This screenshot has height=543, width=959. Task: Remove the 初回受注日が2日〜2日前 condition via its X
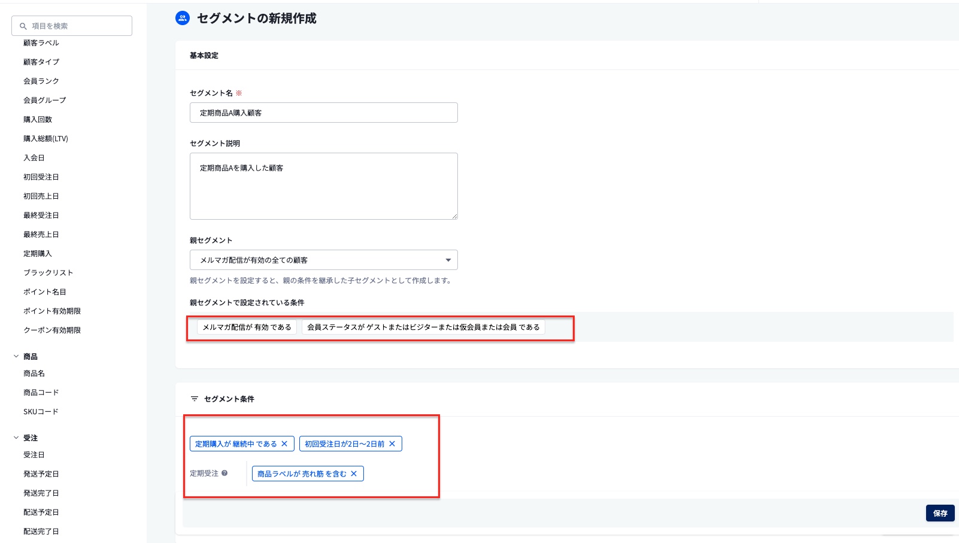coord(392,444)
